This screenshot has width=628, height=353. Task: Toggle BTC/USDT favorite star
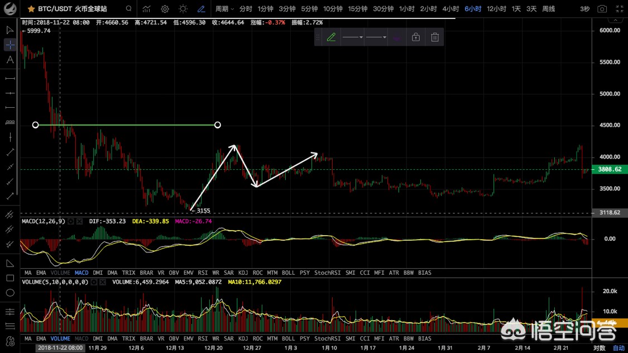click(31, 9)
